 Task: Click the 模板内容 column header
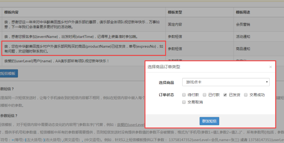coord(12,12)
